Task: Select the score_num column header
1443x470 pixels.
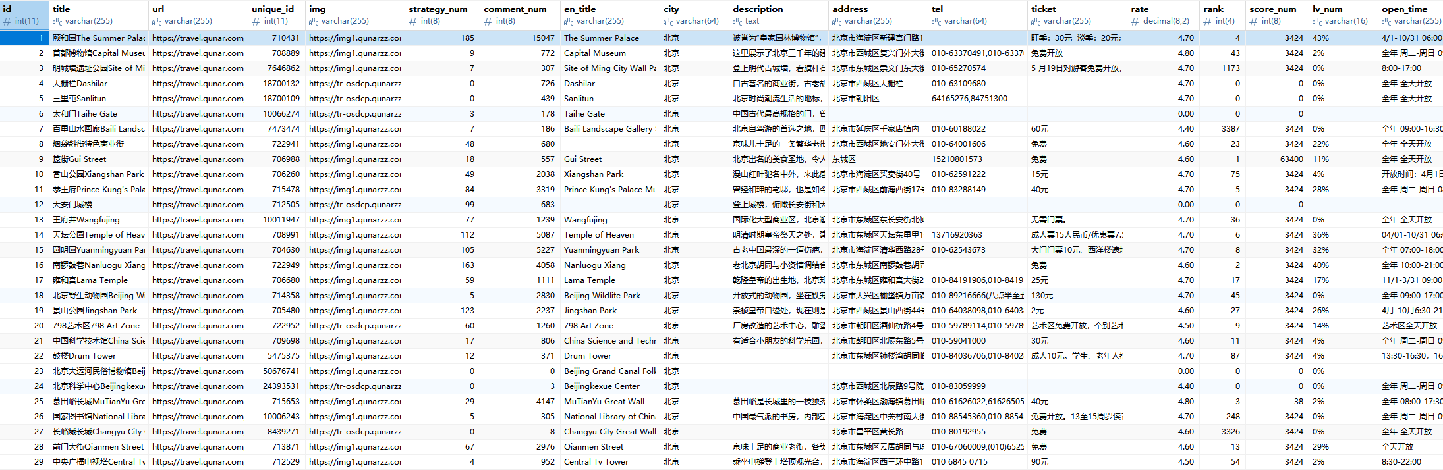Action: click(1277, 14)
